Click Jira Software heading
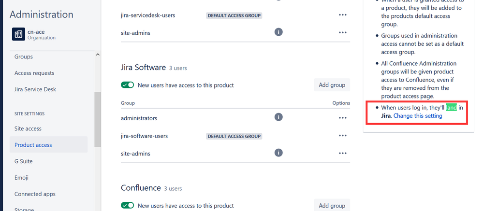Image resolution: width=483 pixels, height=211 pixels. (143, 68)
